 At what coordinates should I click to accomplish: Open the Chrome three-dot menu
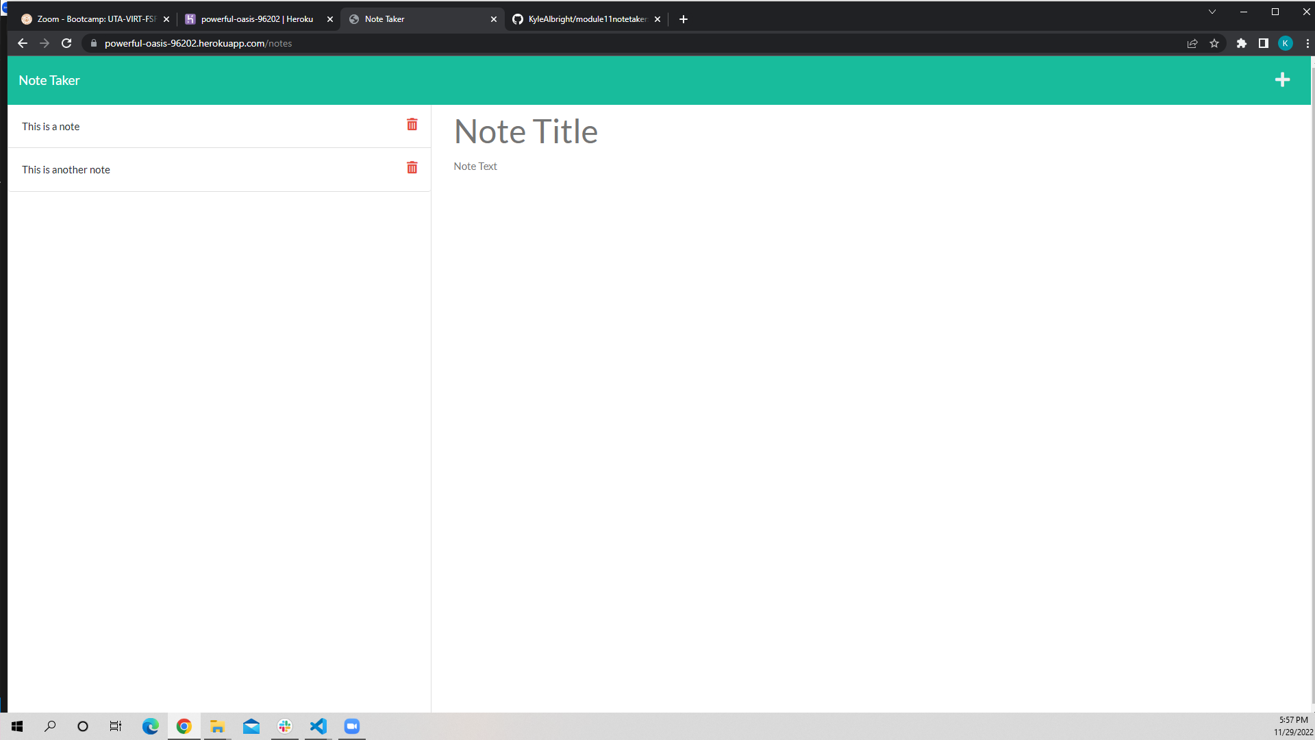(1307, 43)
